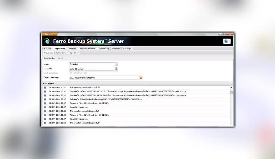Go to the Network Monitor tab

[x=87, y=49]
